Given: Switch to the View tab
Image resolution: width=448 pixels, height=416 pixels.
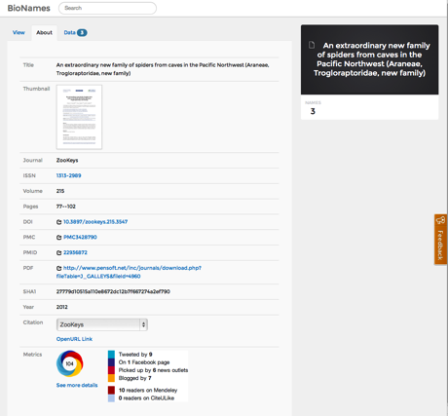Looking at the screenshot, I should point(19,32).
